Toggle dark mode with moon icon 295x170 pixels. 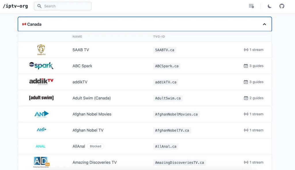click(x=269, y=6)
